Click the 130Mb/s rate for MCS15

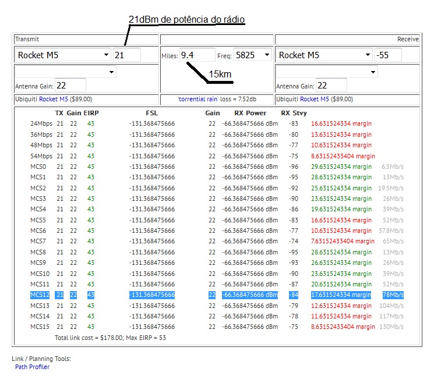(x=391, y=327)
